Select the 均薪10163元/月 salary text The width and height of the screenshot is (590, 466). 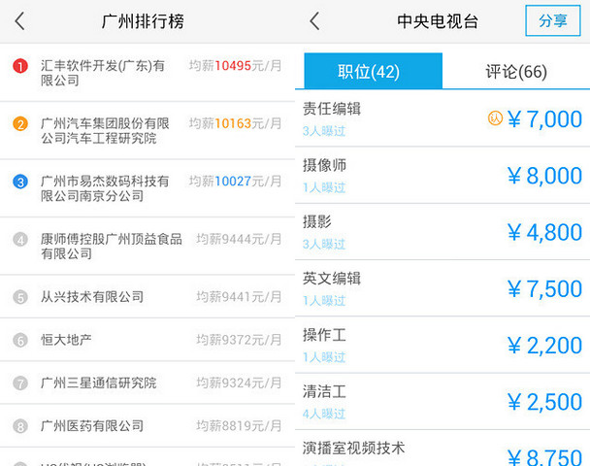click(x=235, y=123)
